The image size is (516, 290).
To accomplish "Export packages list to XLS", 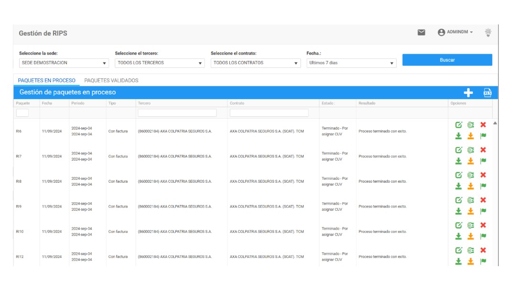I will tap(487, 93).
